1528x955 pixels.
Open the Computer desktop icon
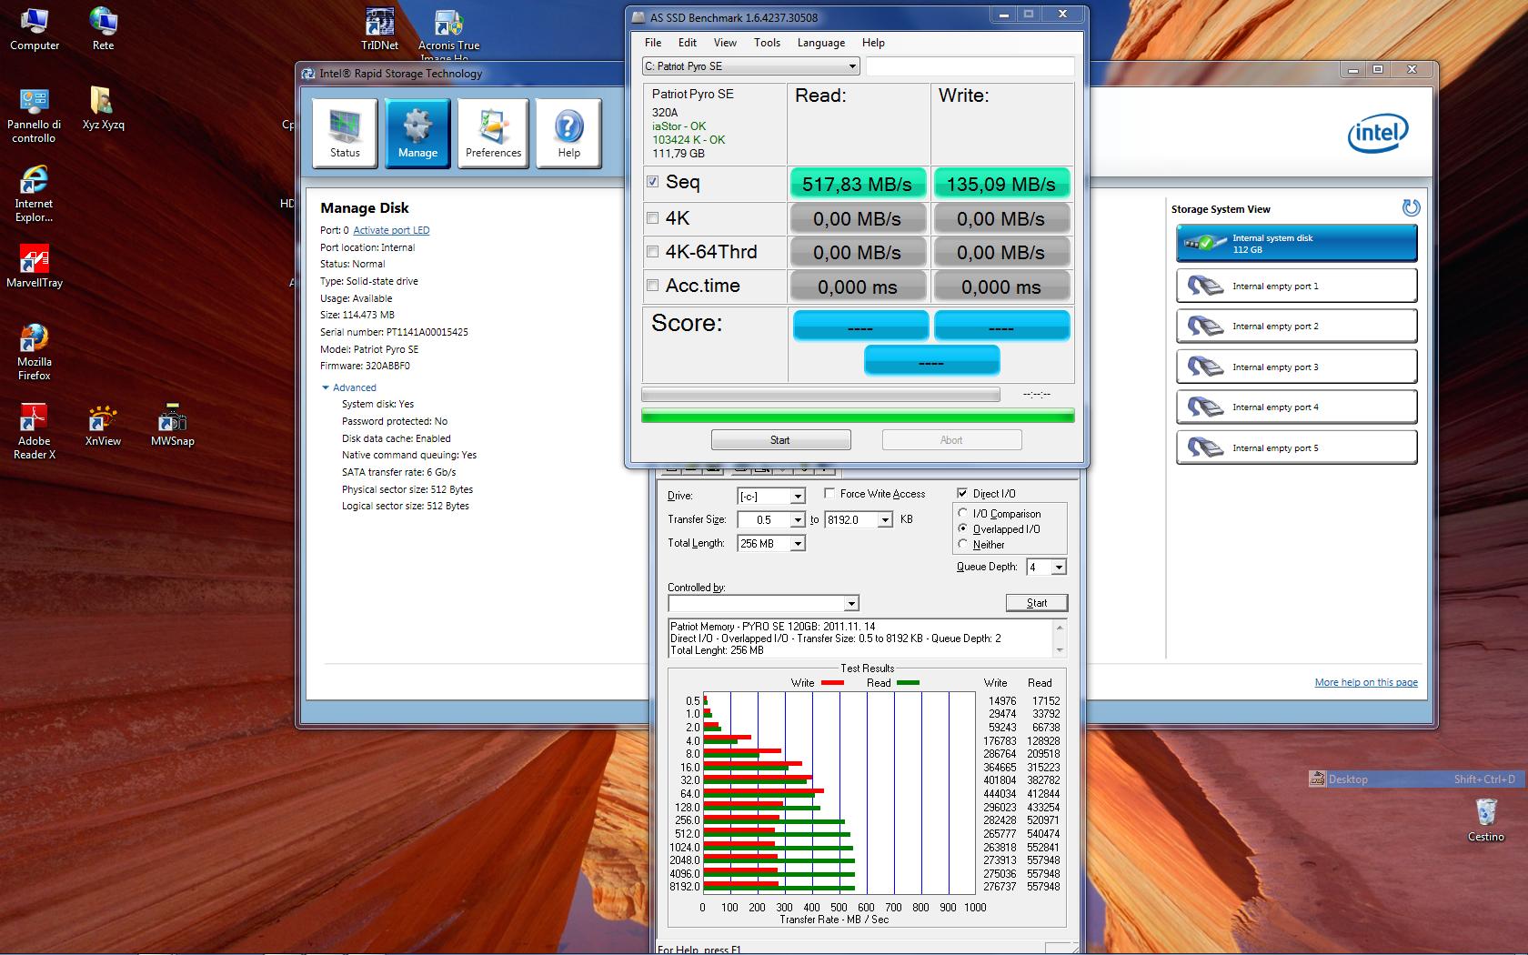(35, 28)
